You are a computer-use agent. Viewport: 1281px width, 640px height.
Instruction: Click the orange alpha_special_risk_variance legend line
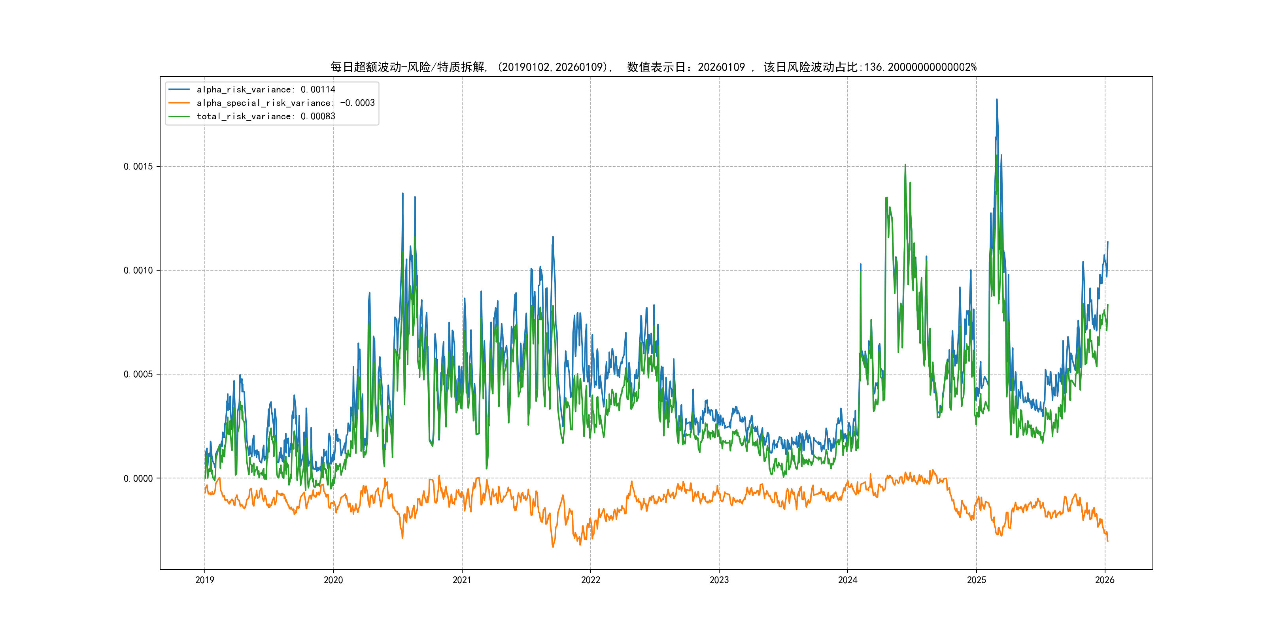click(x=179, y=103)
